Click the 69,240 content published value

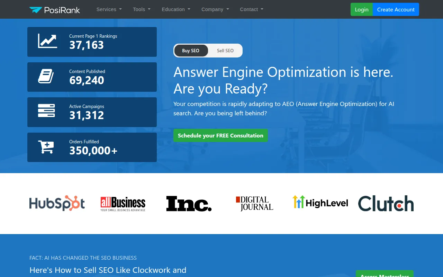click(87, 80)
